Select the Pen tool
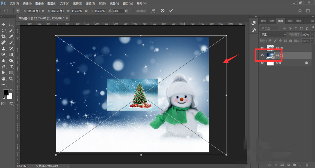This screenshot has width=315, height=168. (3, 66)
